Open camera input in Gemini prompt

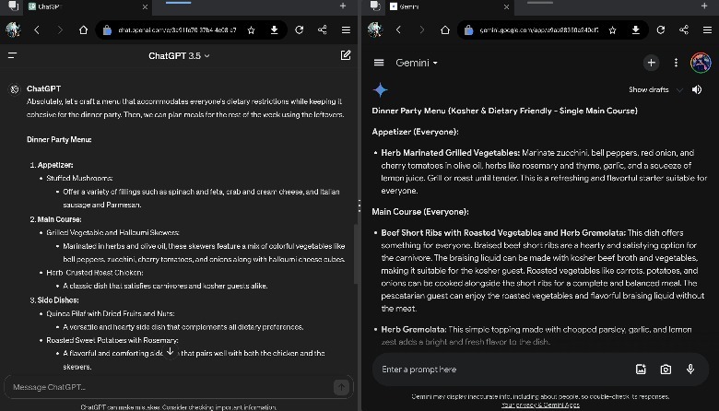coord(666,370)
